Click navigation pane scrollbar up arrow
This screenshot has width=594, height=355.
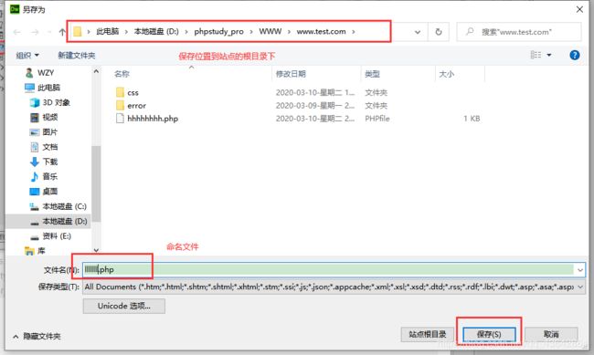click(x=96, y=71)
